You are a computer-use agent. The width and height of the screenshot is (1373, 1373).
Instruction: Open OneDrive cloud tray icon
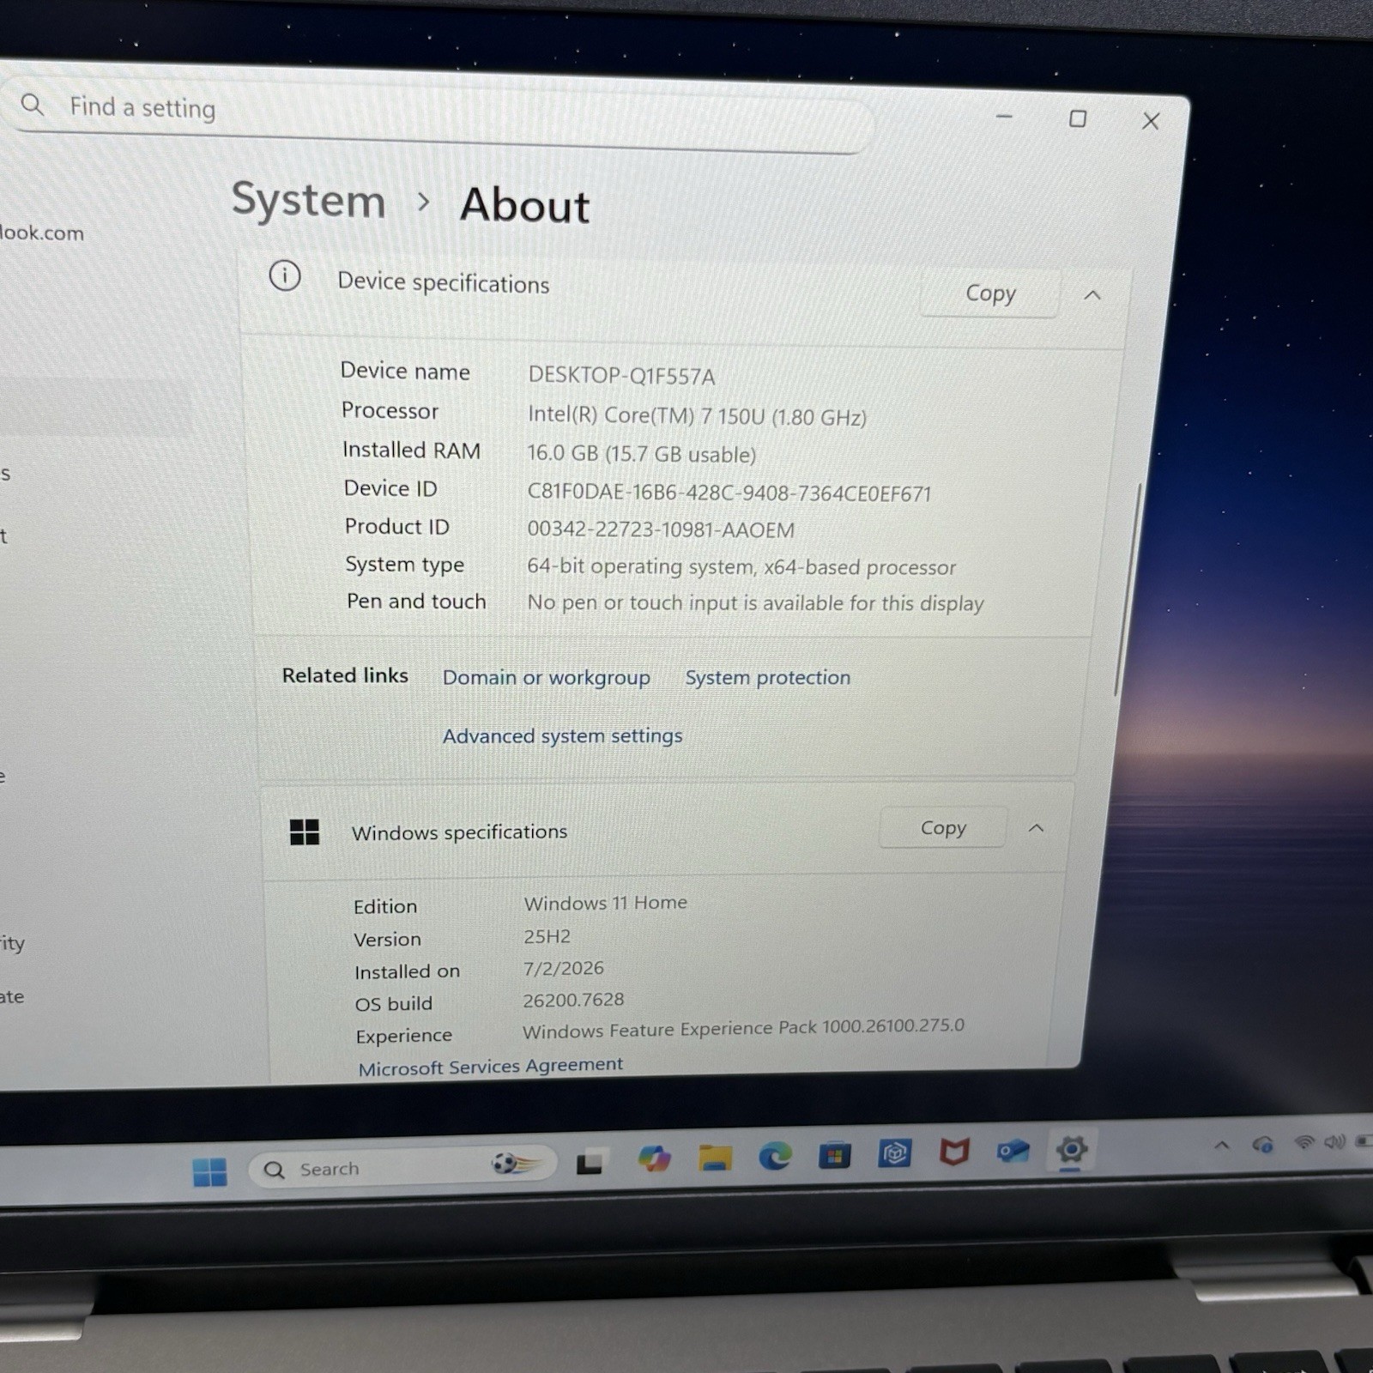1262,1144
